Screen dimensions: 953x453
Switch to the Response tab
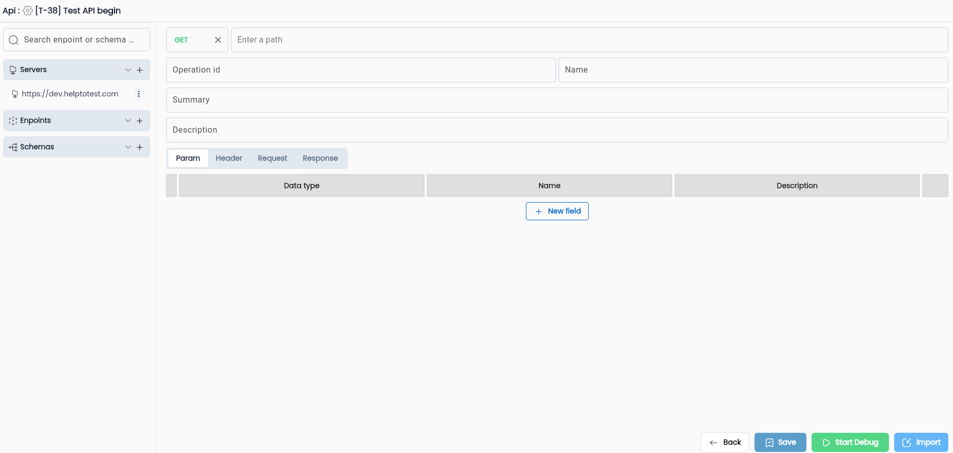320,158
